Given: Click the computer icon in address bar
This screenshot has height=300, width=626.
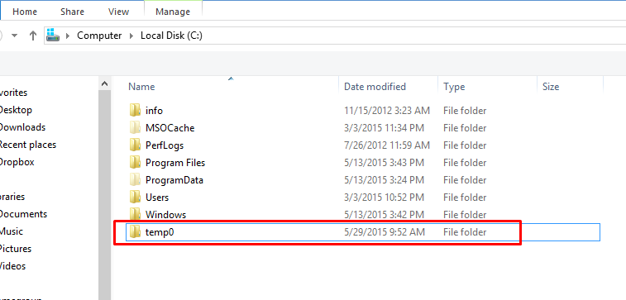Looking at the screenshot, I should pos(53,36).
